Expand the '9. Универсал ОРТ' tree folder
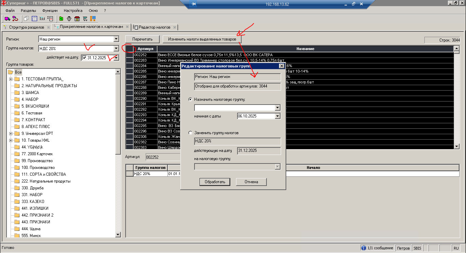The height and width of the screenshot is (253, 466). [11, 133]
